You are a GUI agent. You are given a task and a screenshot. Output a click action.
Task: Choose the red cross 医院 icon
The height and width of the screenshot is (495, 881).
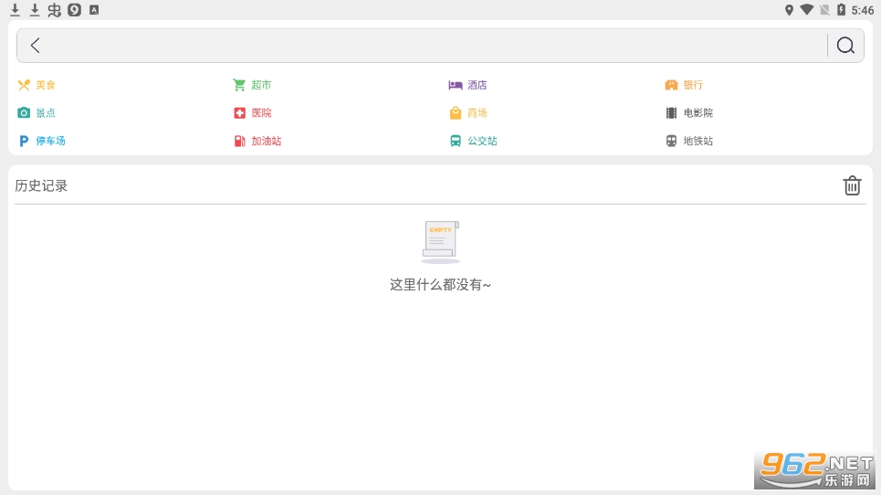(x=239, y=113)
